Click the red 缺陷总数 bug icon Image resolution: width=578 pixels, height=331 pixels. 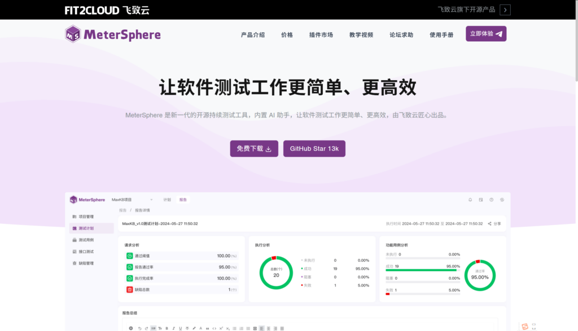click(129, 289)
